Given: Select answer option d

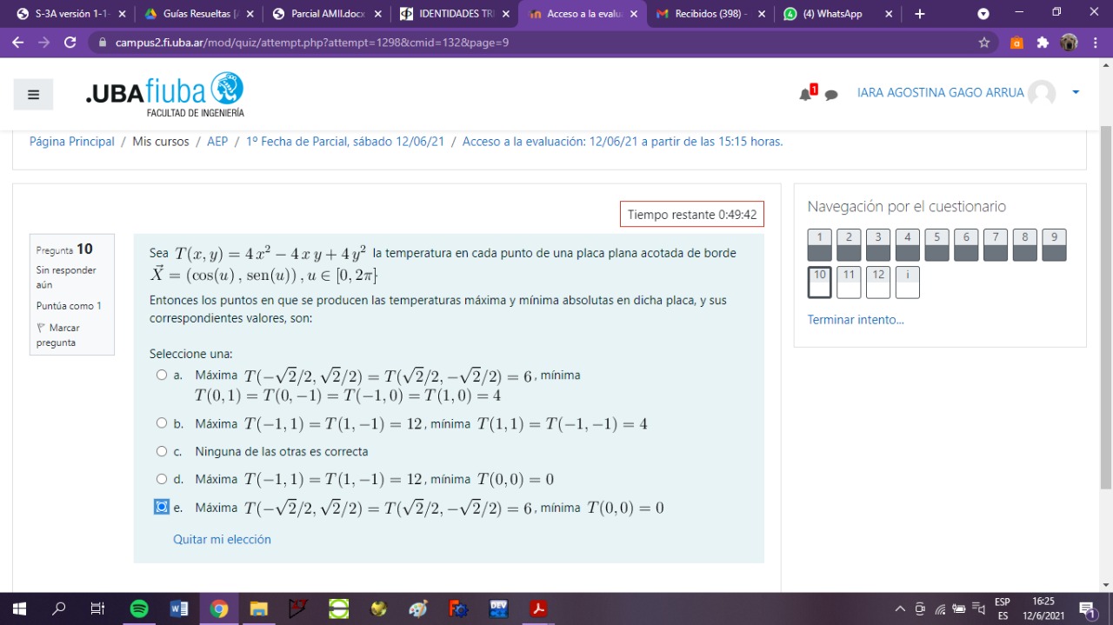Looking at the screenshot, I should coord(162,479).
